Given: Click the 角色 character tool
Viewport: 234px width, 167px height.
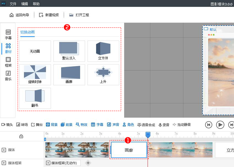Looking at the screenshot, I should tap(128, 124).
